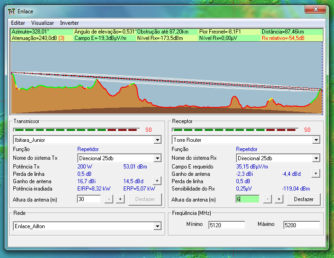
Task: Click the Inverter menu item
Action: [x=69, y=23]
